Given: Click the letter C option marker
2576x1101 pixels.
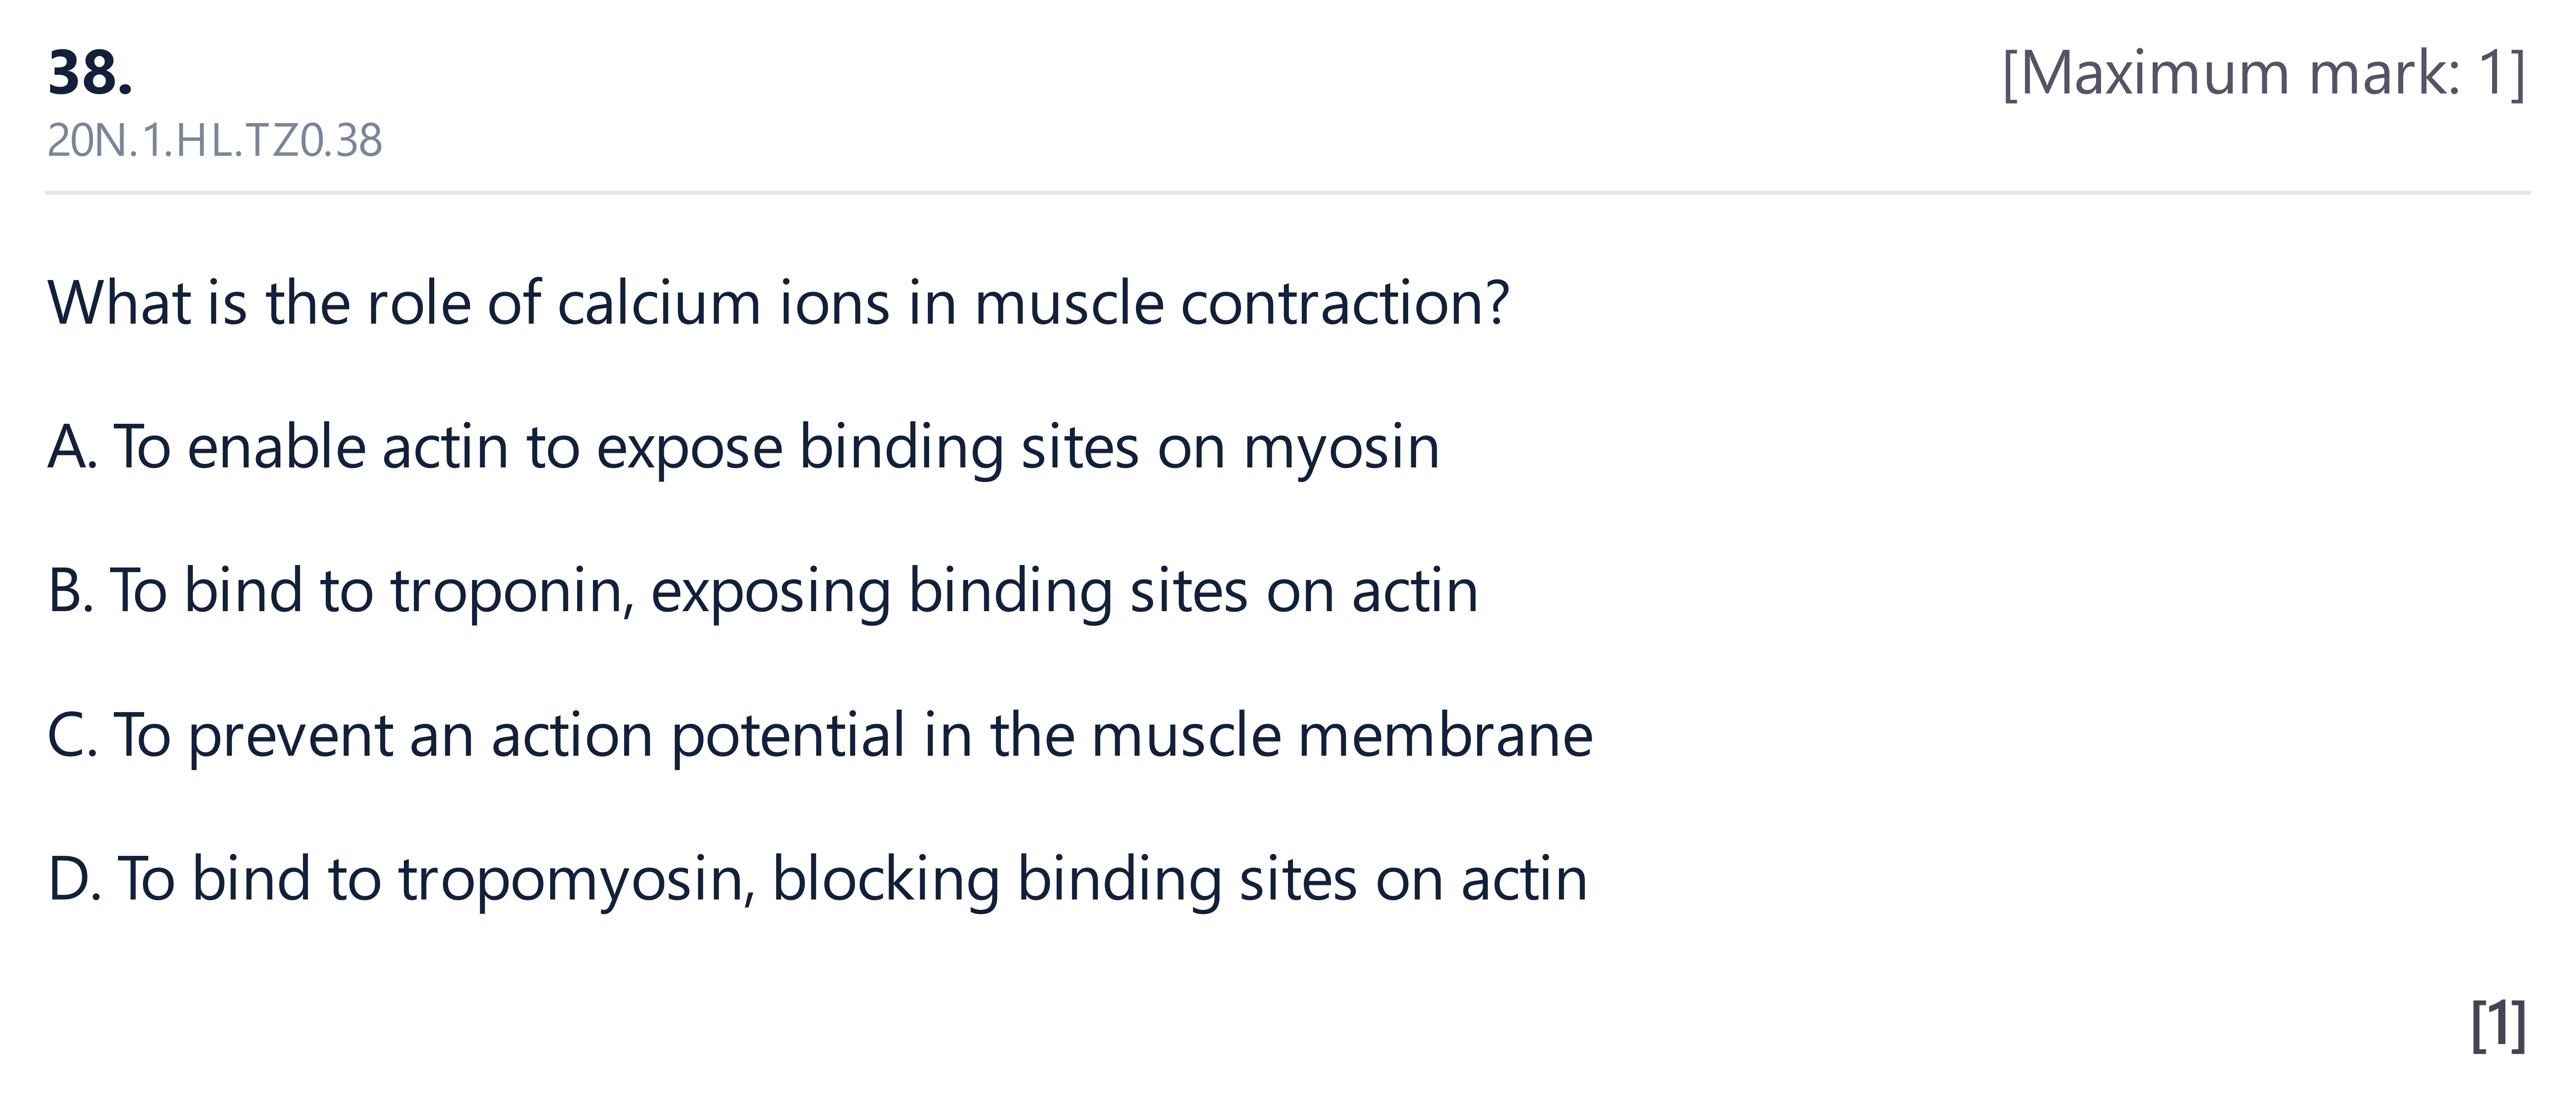Looking at the screenshot, I should 72,735.
